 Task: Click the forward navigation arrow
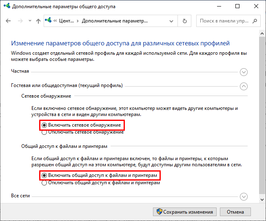pos(20,21)
